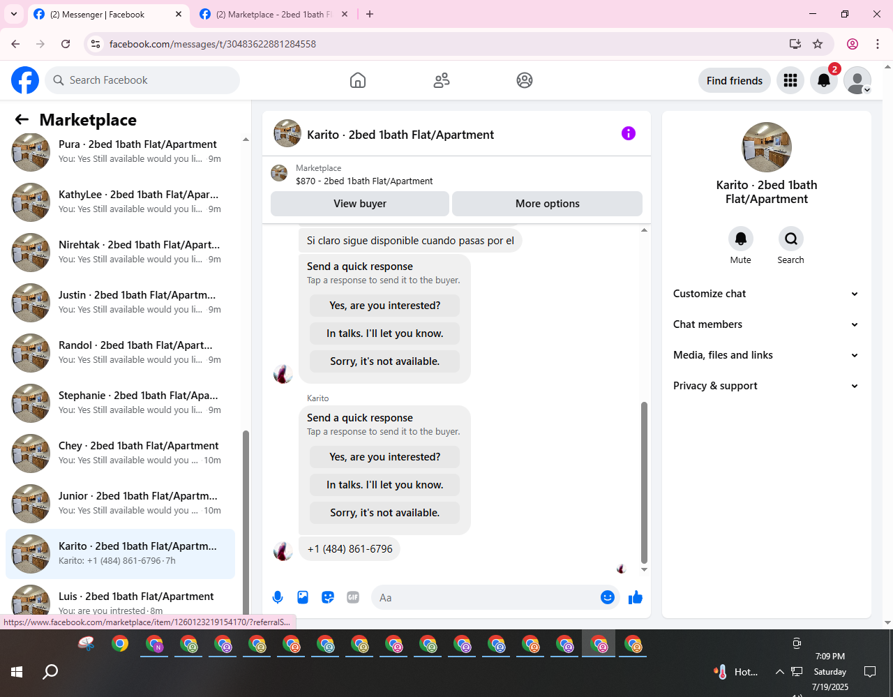Click the Search Facebook field
The image size is (893, 697).
point(142,80)
